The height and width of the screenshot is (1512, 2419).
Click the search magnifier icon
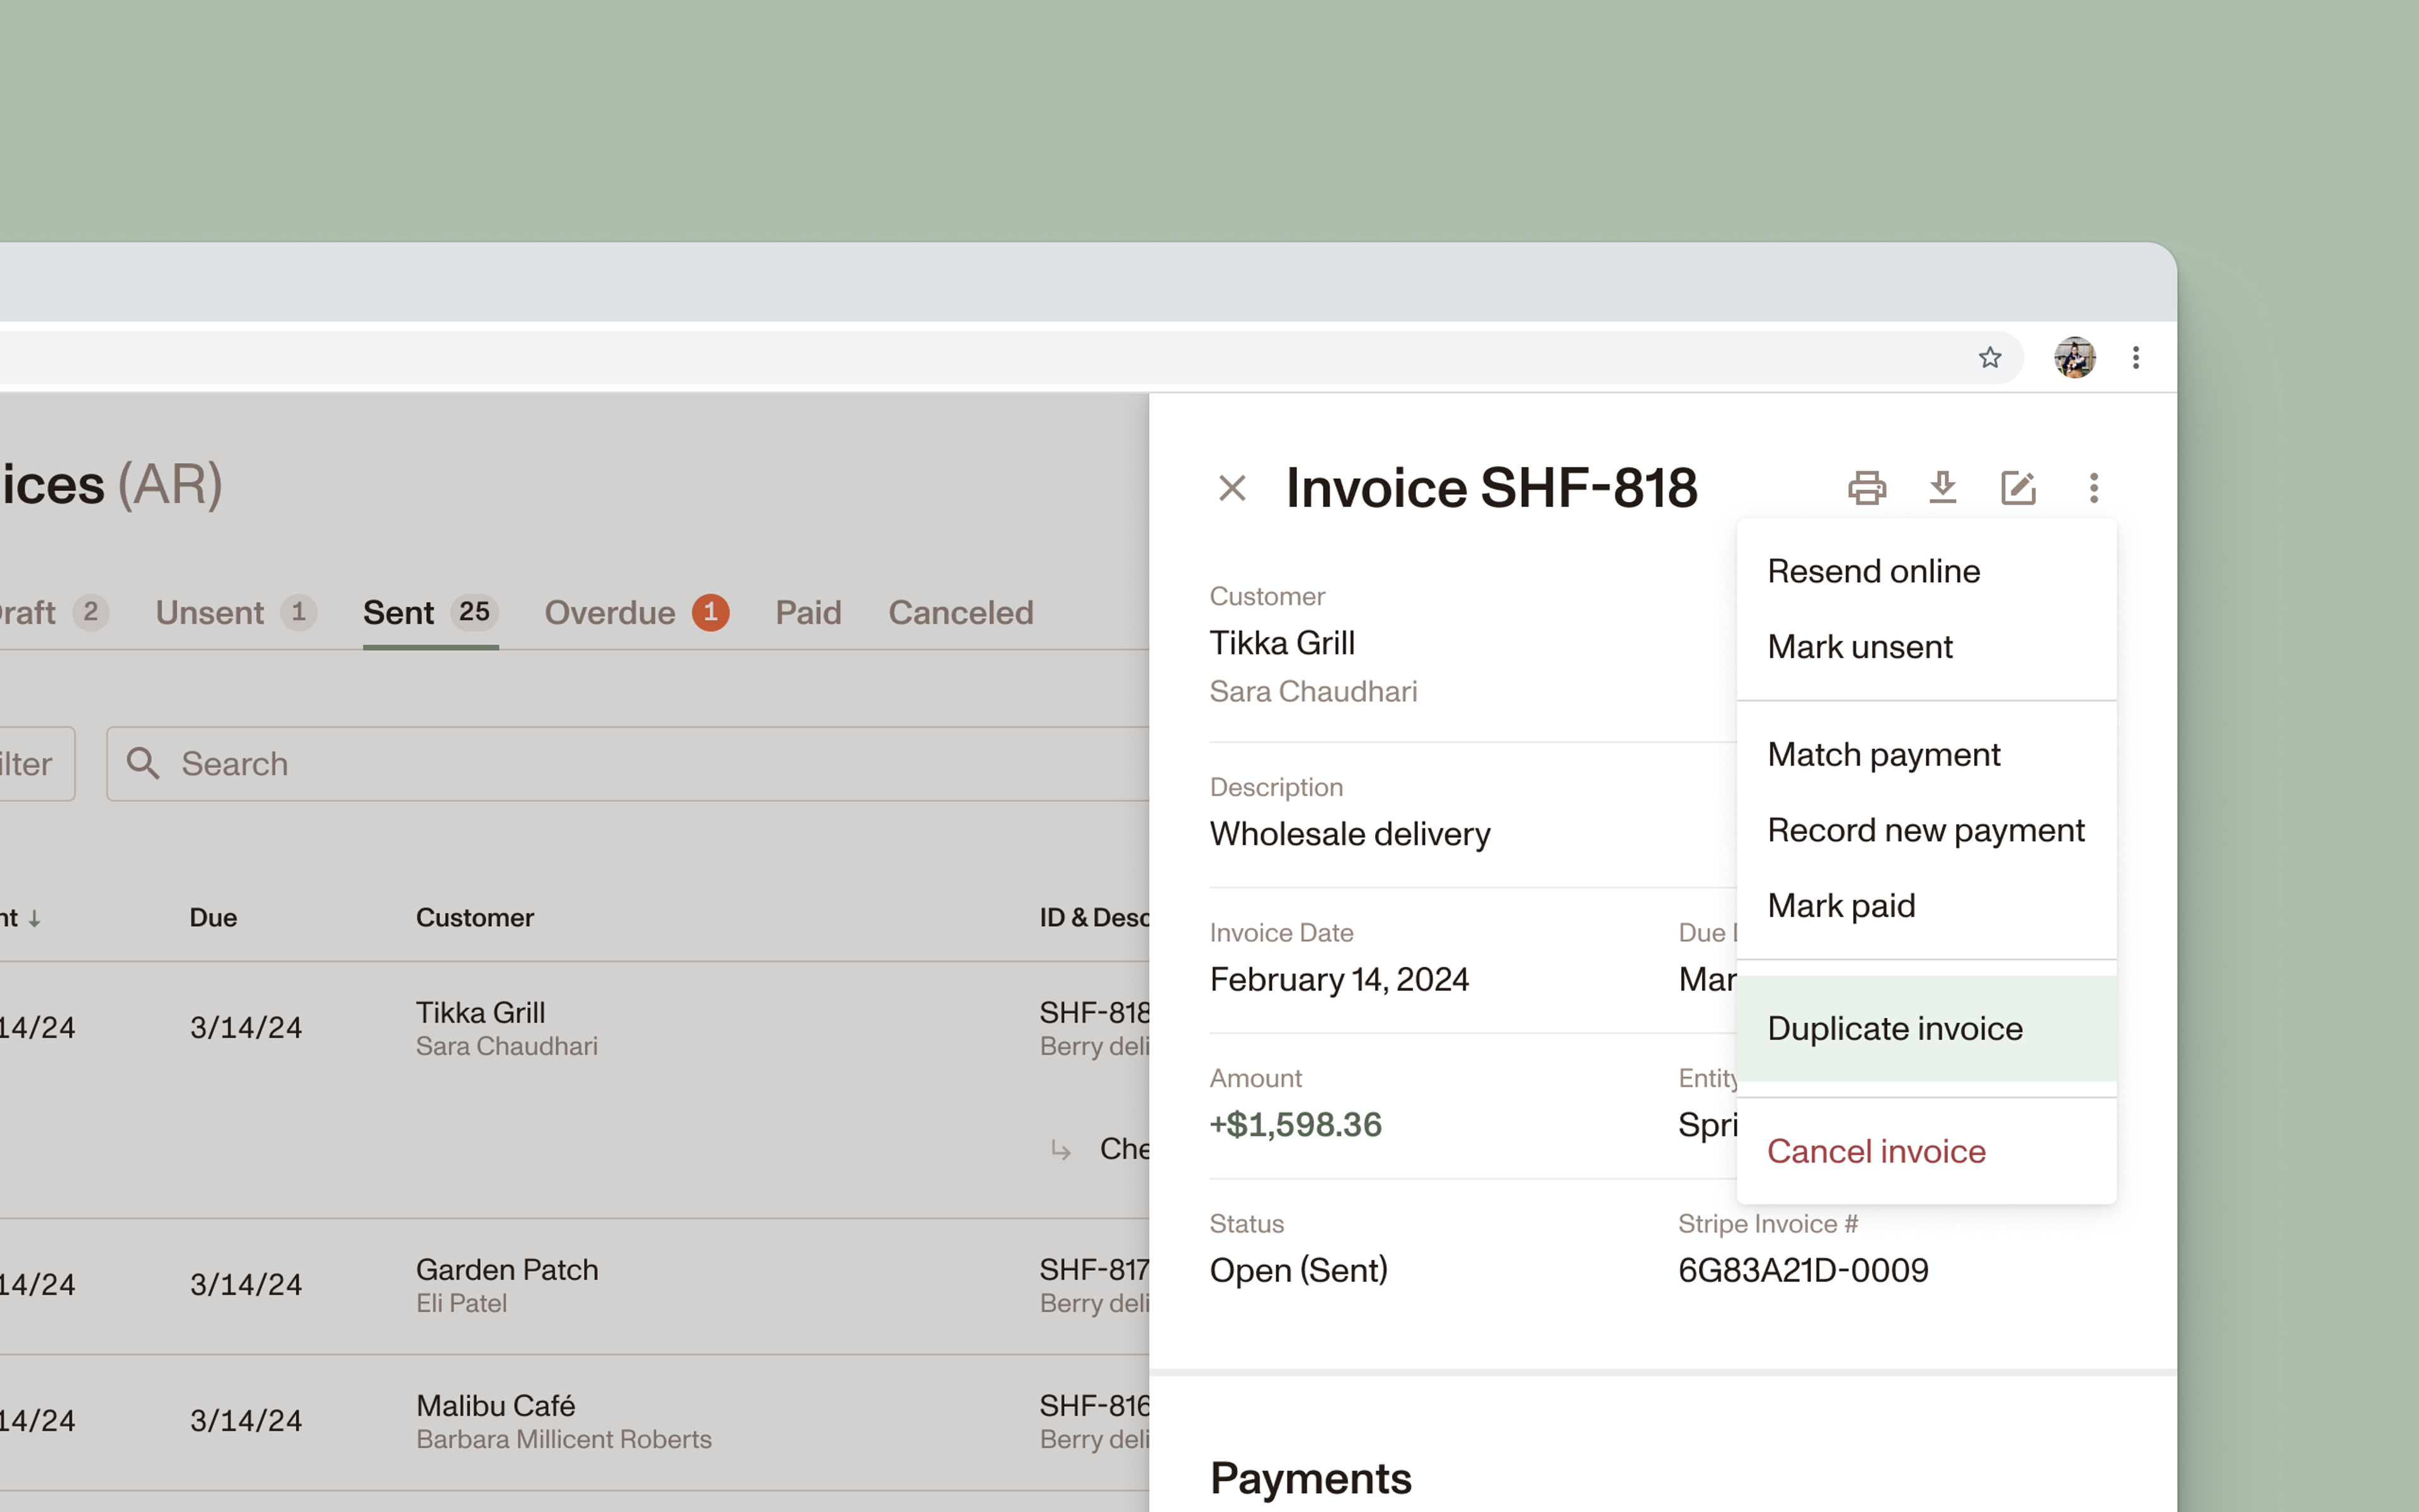click(143, 764)
